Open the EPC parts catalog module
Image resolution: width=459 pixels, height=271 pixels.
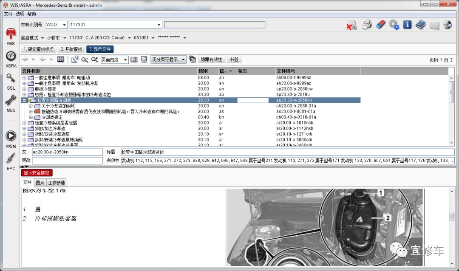pos(11,162)
